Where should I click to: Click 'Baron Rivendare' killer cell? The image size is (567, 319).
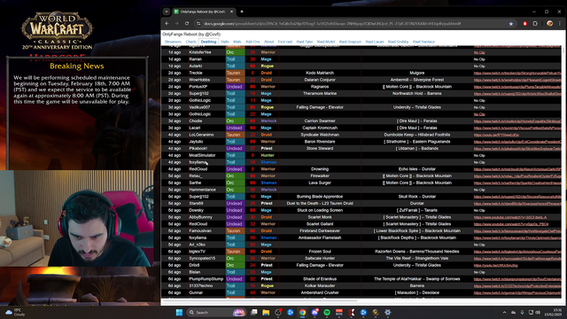click(320, 142)
